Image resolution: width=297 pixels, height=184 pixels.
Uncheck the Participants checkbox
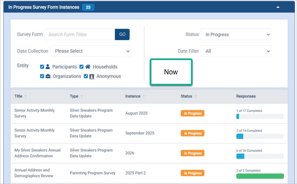[42, 67]
